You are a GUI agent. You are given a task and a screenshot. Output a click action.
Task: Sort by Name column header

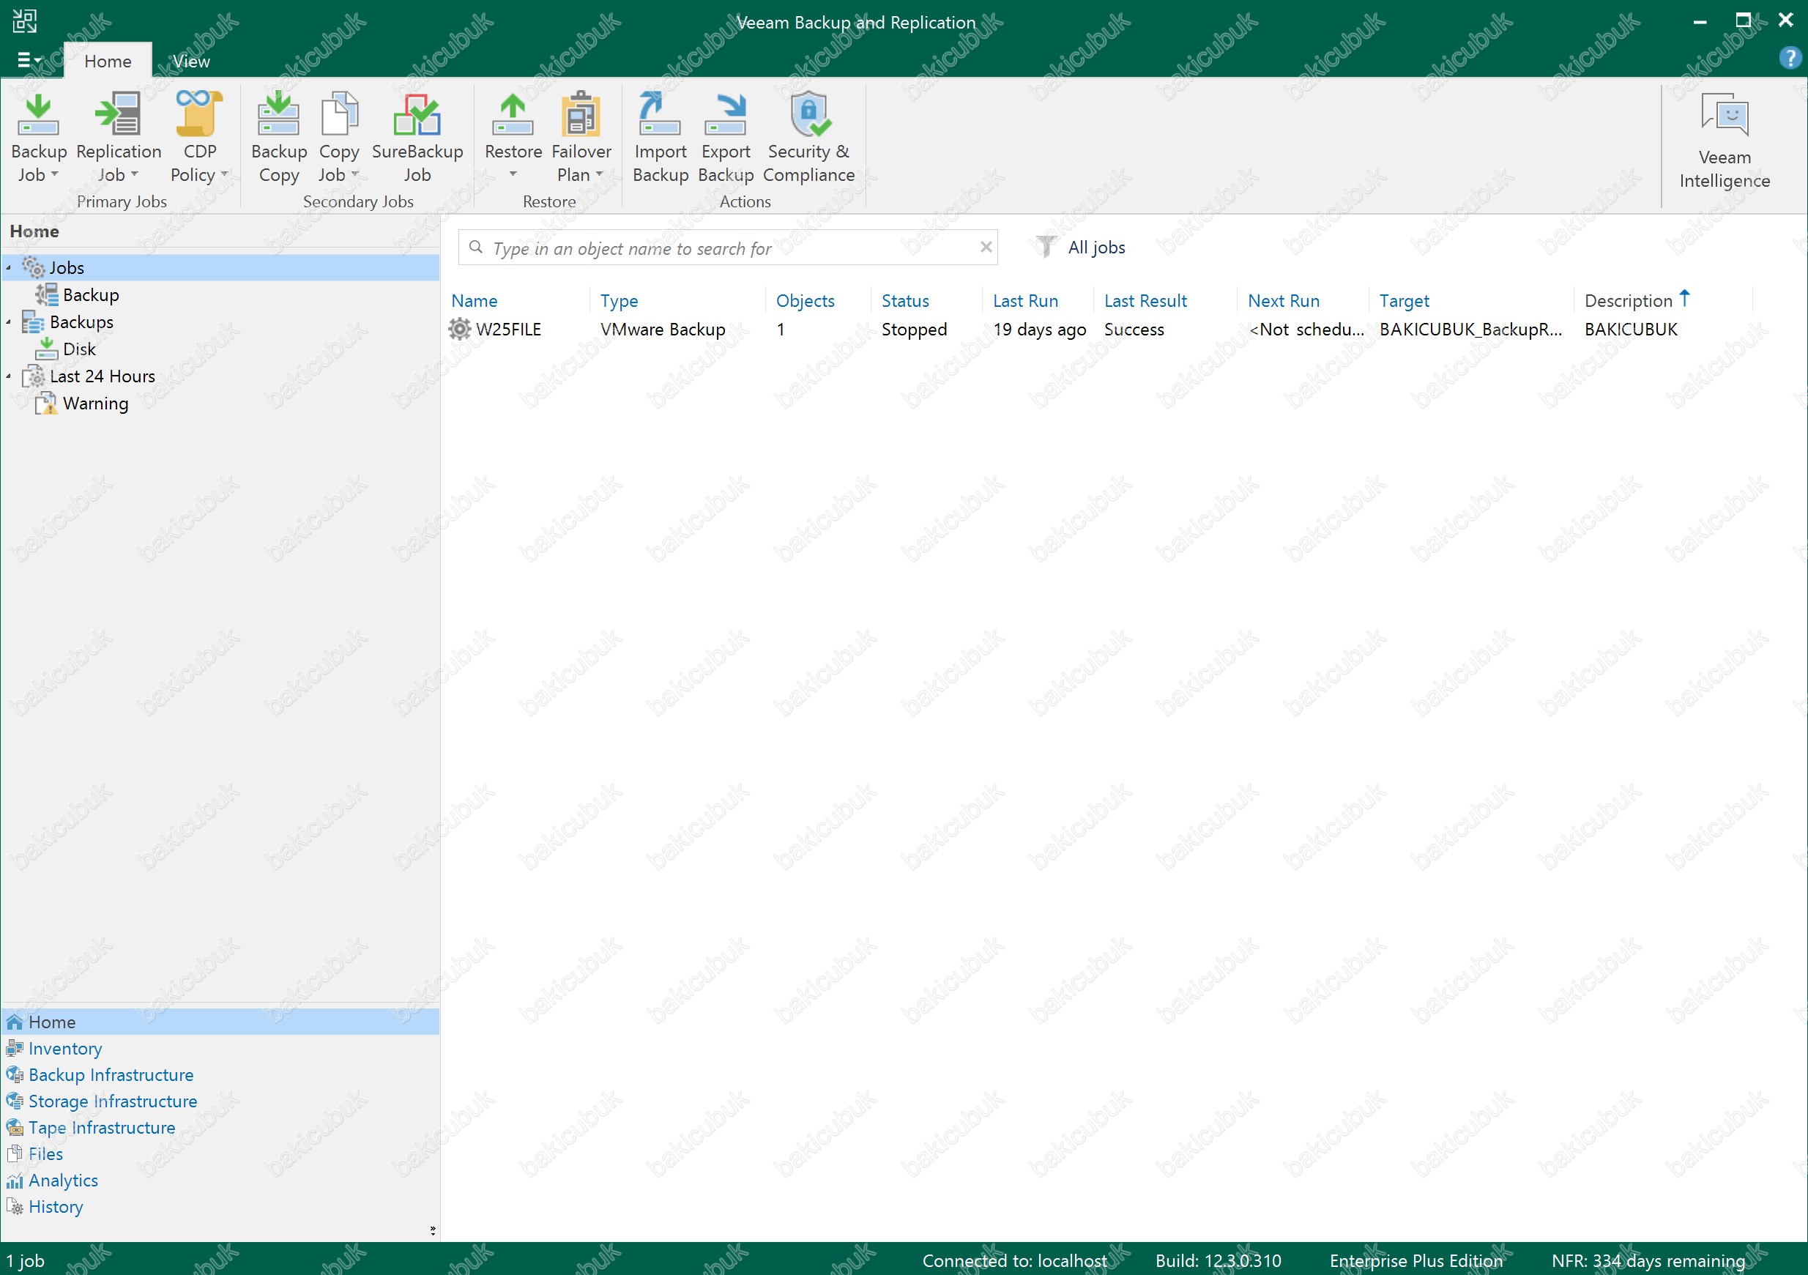(474, 301)
